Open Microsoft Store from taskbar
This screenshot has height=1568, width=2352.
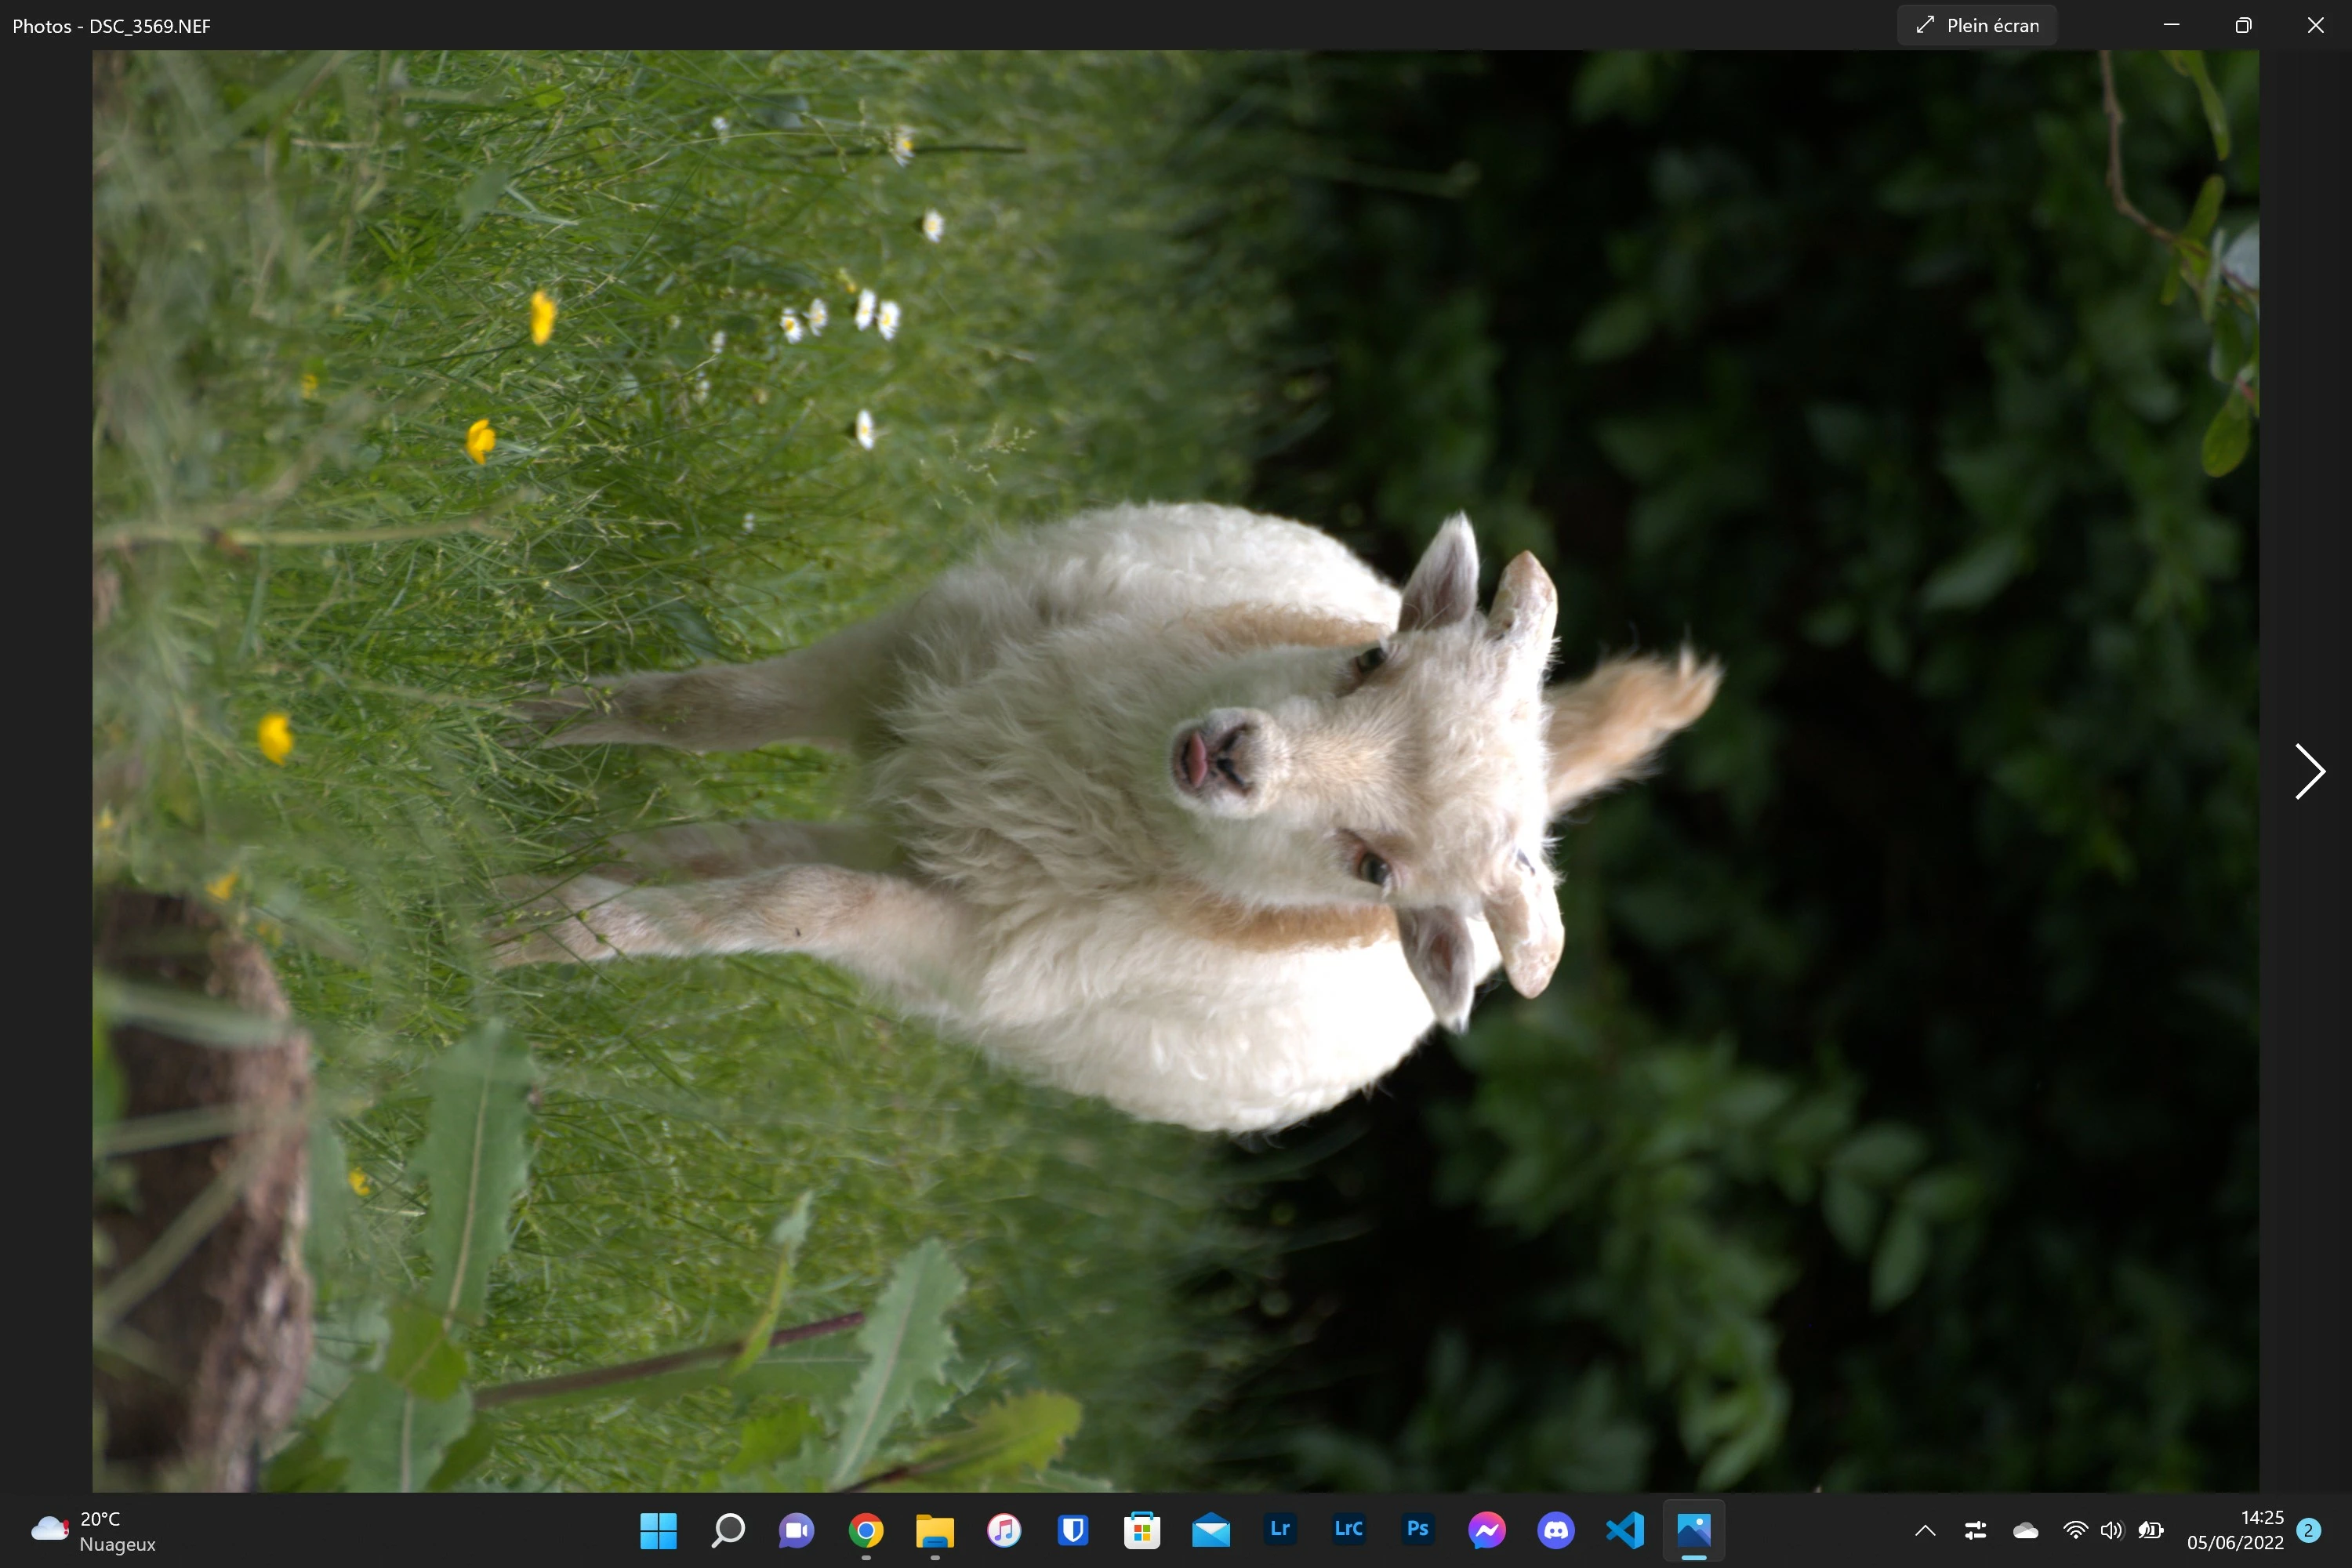[1142, 1530]
